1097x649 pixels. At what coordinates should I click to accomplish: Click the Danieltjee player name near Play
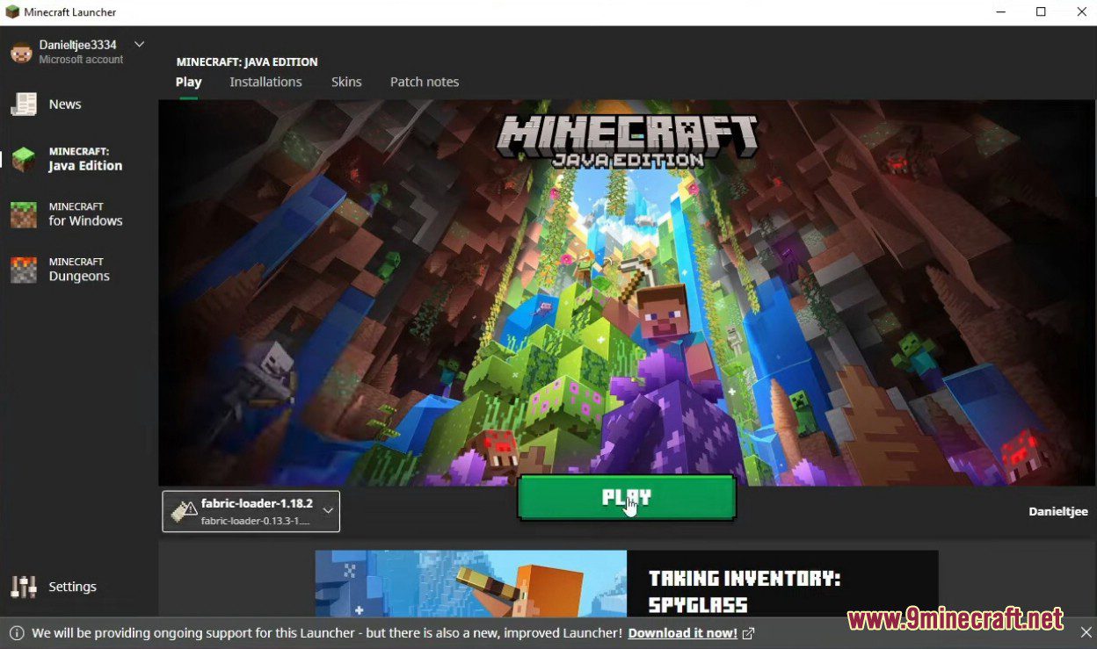(1058, 511)
